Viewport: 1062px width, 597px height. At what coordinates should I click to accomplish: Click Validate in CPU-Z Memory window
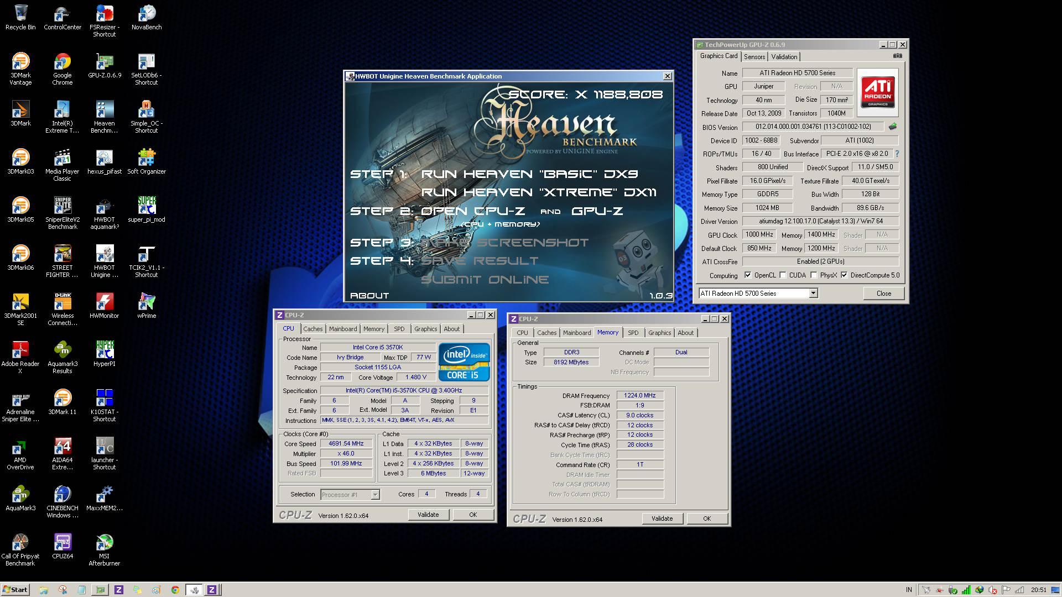click(x=662, y=519)
